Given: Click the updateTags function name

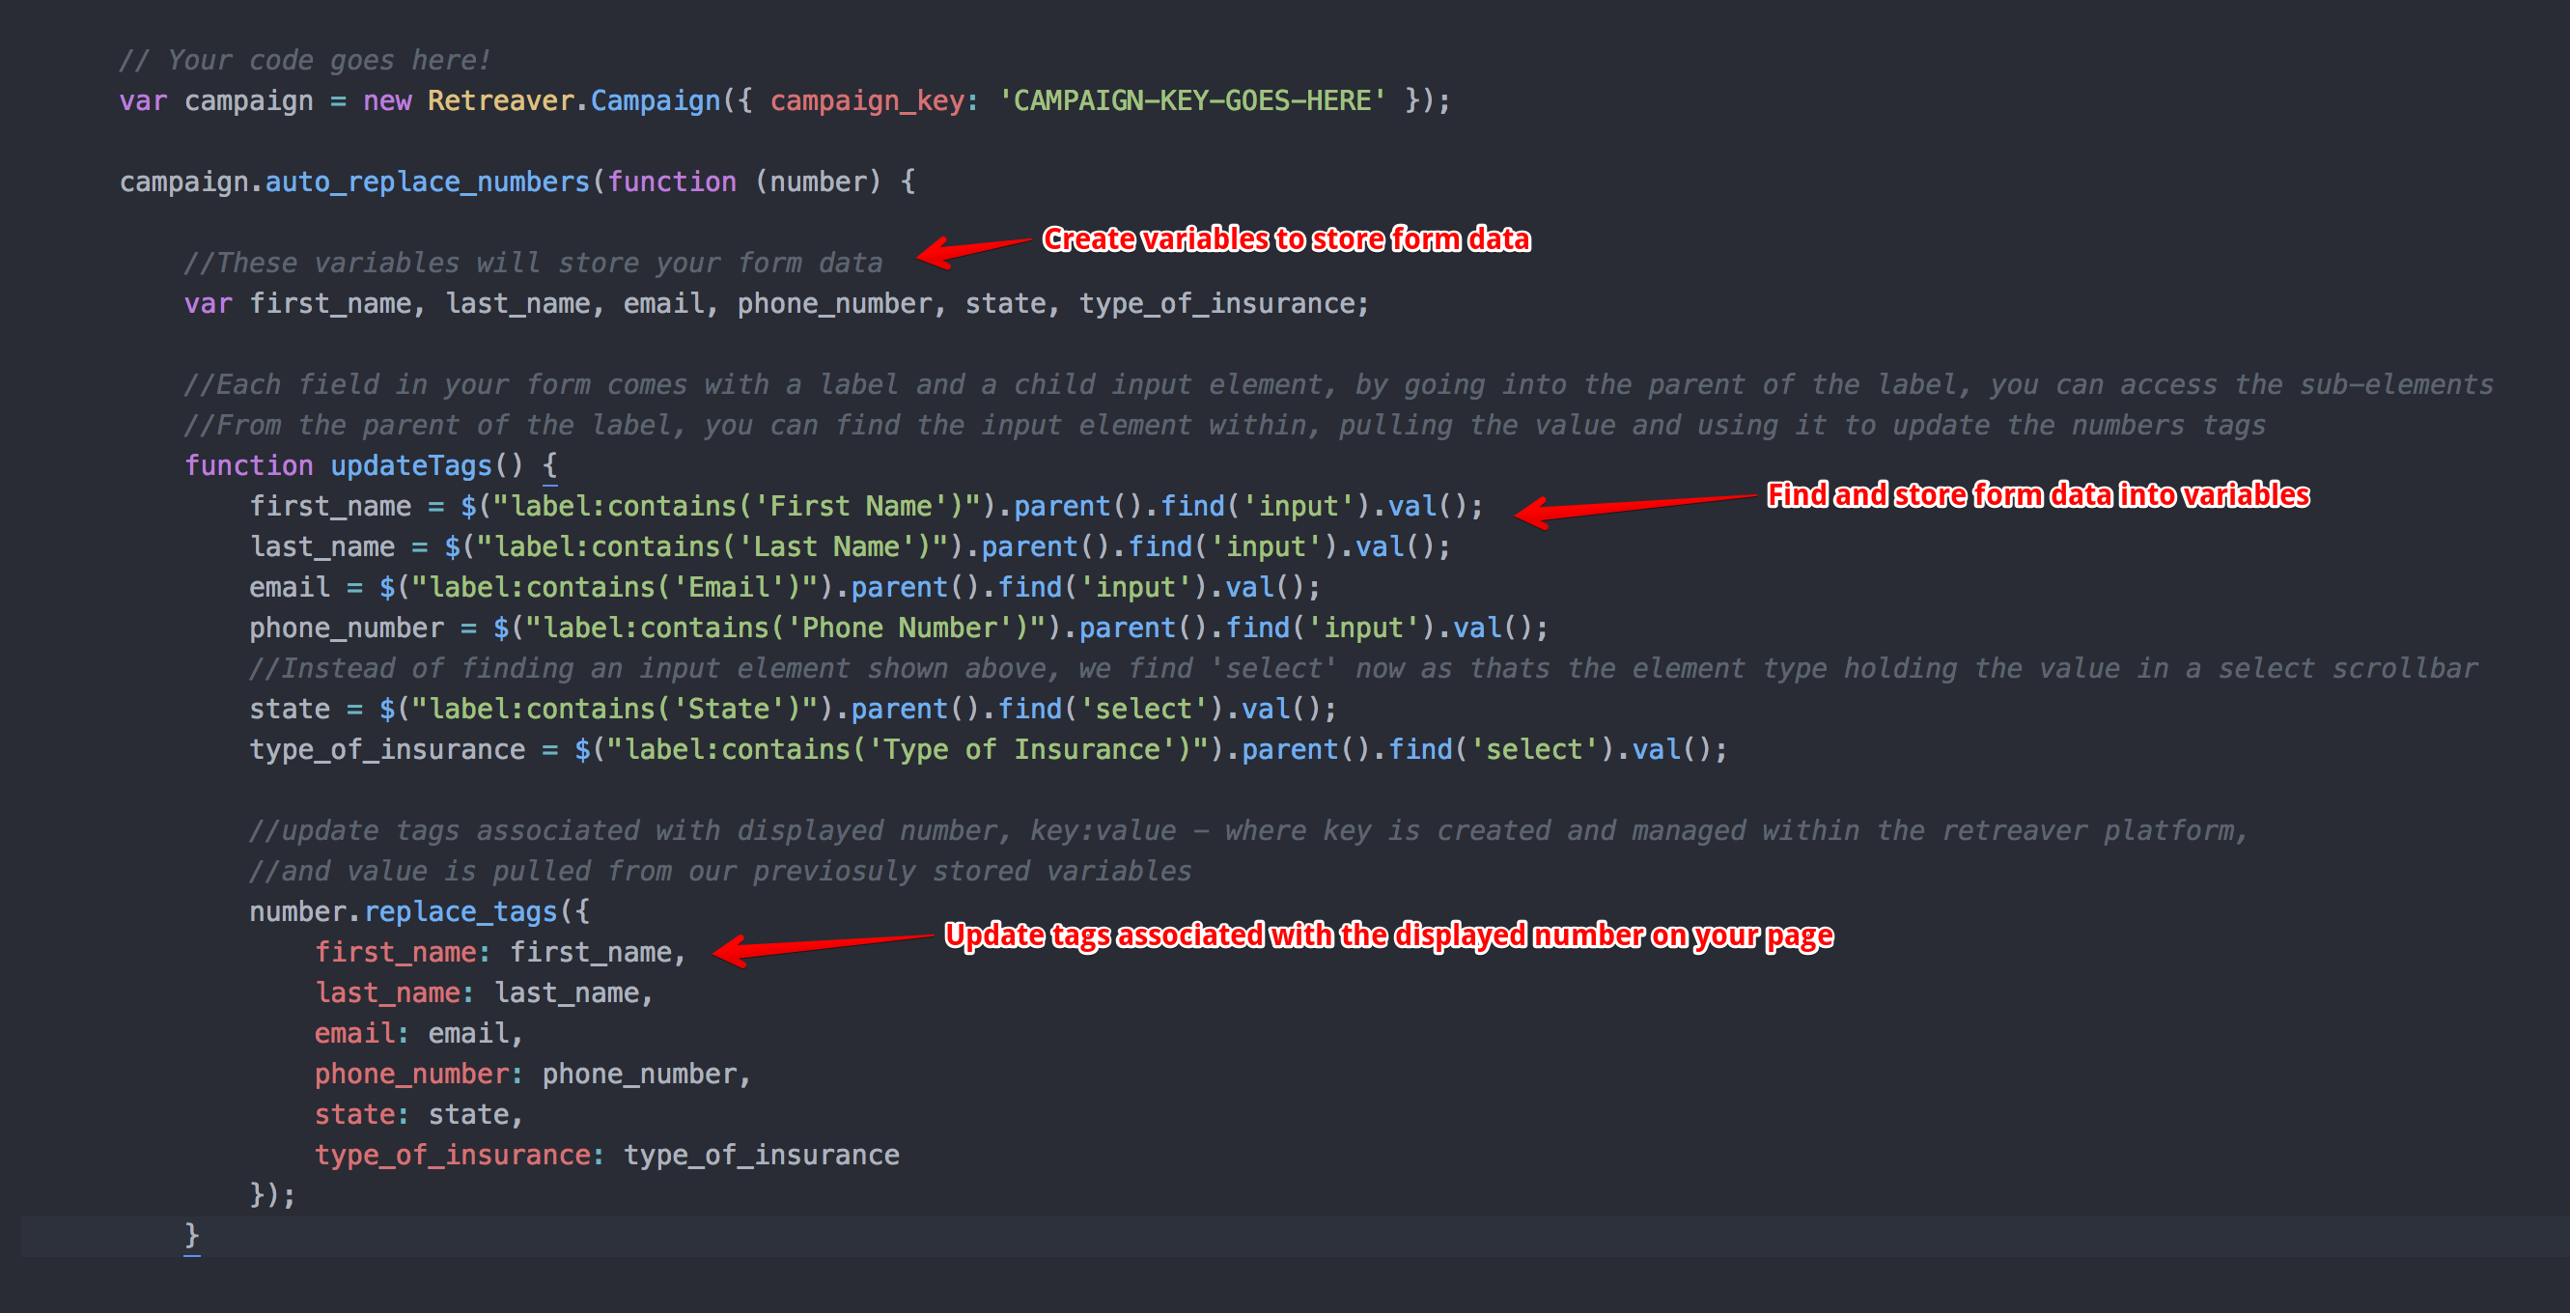Looking at the screenshot, I should point(411,466).
